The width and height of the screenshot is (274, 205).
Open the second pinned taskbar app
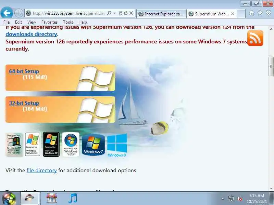coord(52,199)
